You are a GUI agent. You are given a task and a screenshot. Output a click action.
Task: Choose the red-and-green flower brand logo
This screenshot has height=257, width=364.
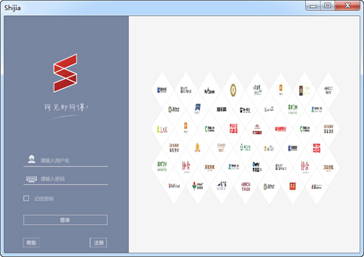click(198, 185)
